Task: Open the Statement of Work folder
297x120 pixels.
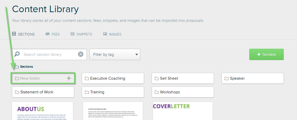Action: [x=43, y=92]
